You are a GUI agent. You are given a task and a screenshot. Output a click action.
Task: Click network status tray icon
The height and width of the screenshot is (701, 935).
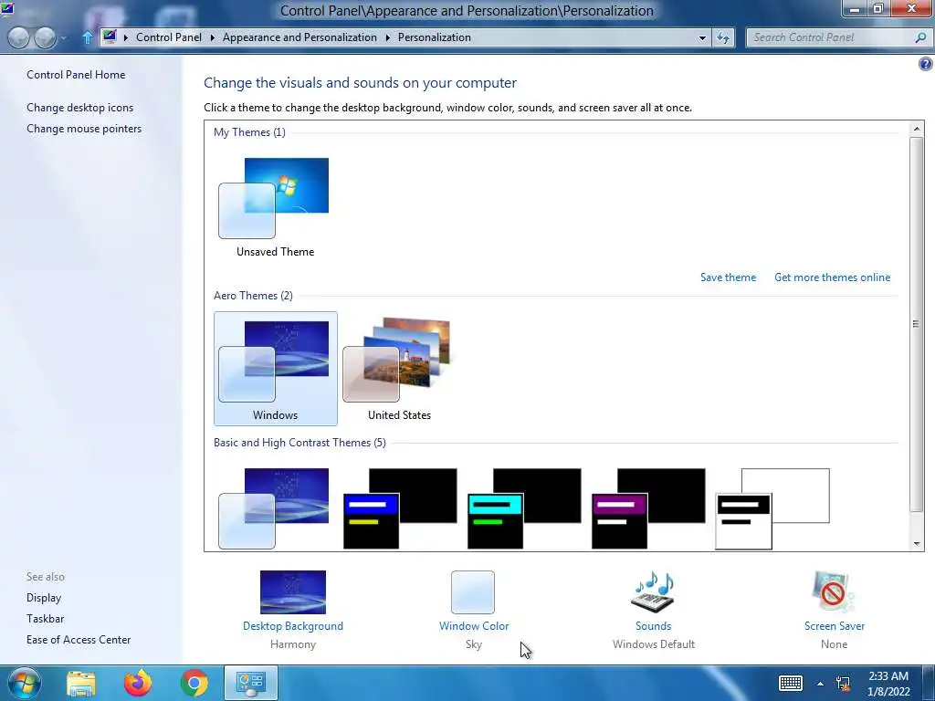[843, 684]
